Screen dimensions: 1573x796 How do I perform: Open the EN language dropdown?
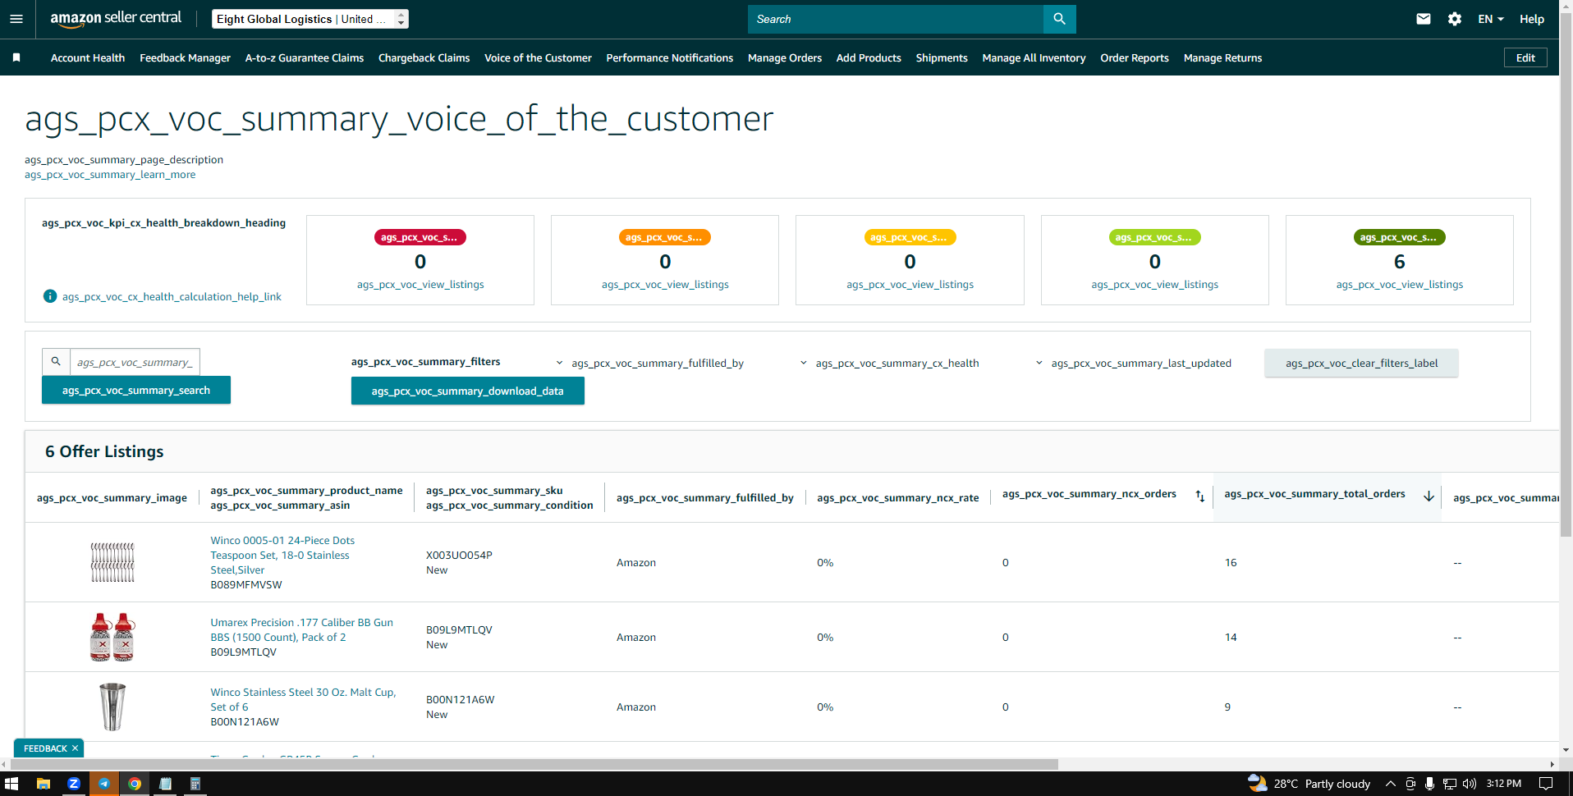click(x=1491, y=19)
